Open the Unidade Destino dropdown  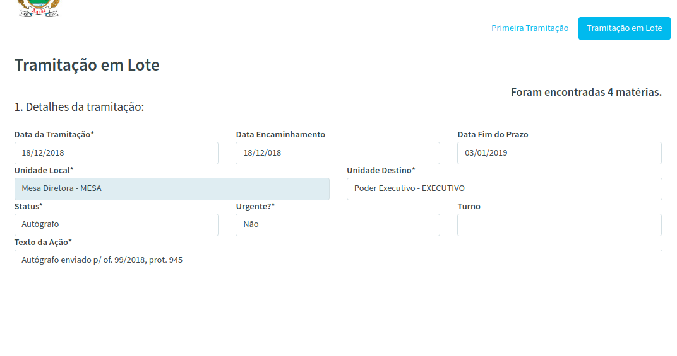pyautogui.click(x=505, y=189)
